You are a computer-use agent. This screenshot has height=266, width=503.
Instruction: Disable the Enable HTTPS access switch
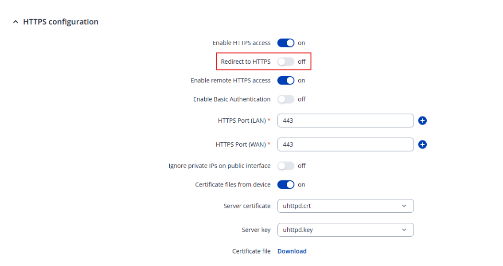[x=286, y=43]
